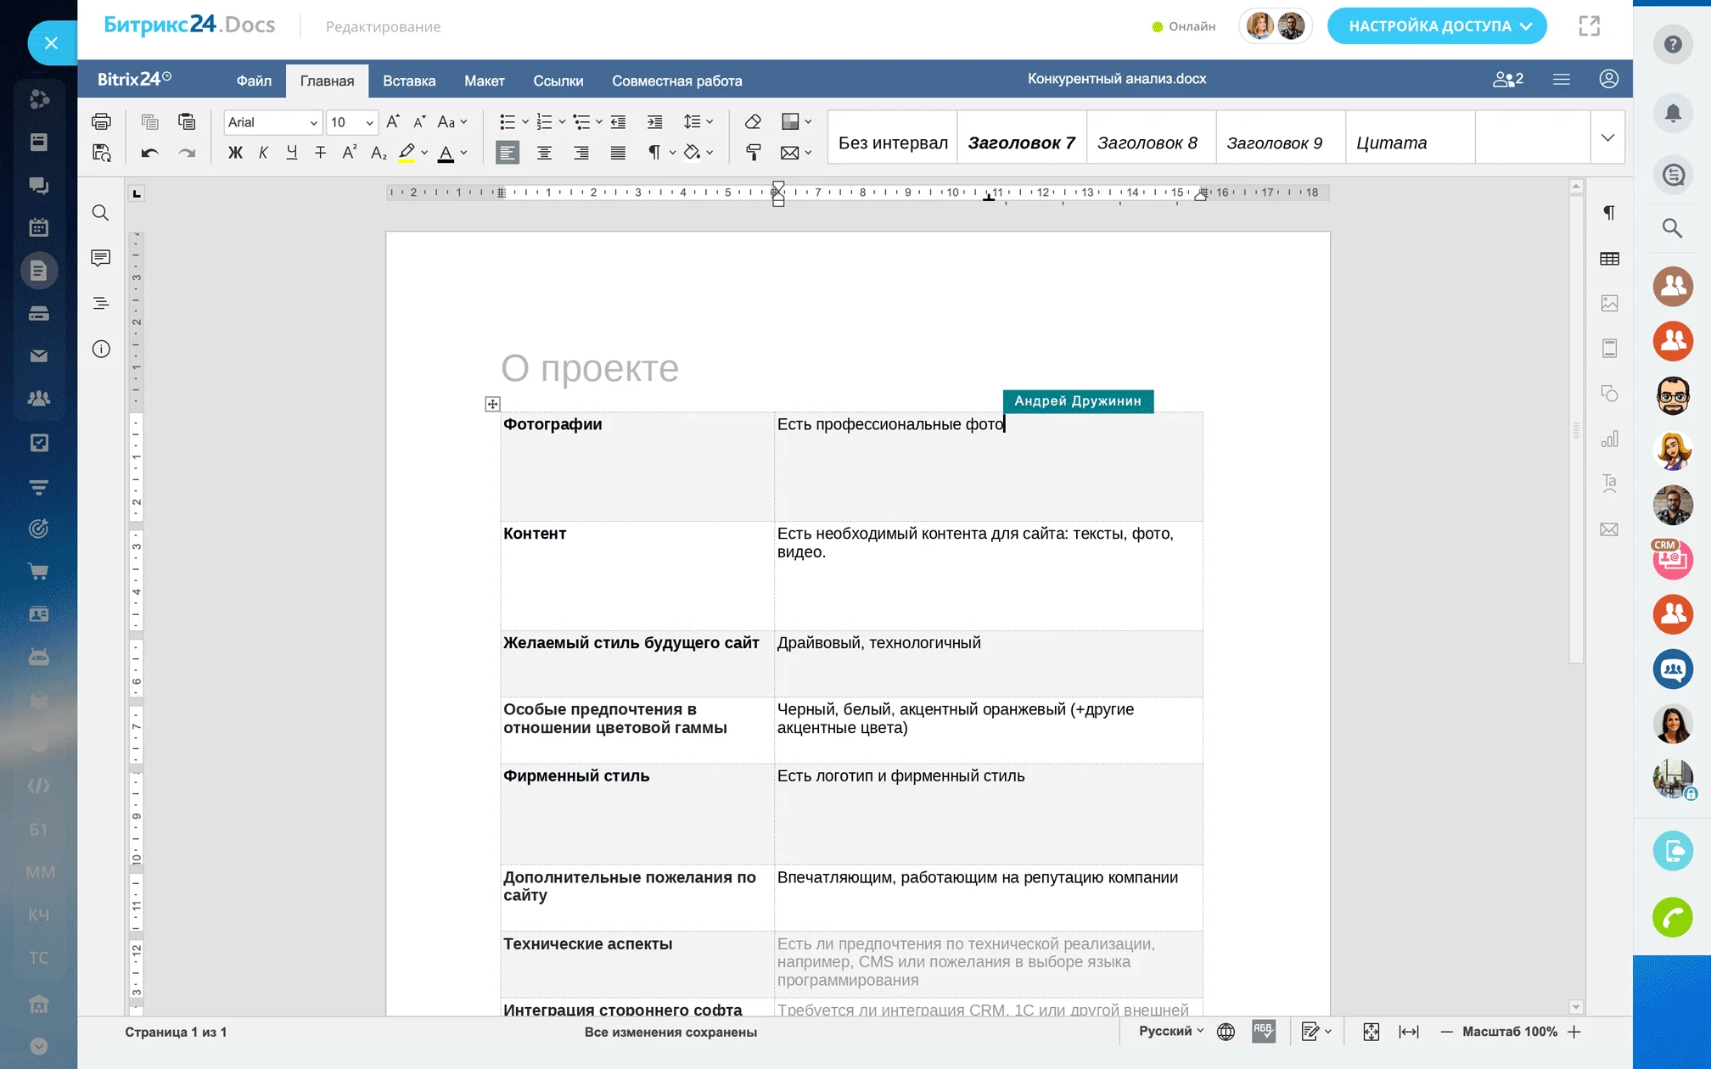This screenshot has height=1069, width=1711.
Task: Click the yellow highlight color button
Action: click(x=407, y=153)
